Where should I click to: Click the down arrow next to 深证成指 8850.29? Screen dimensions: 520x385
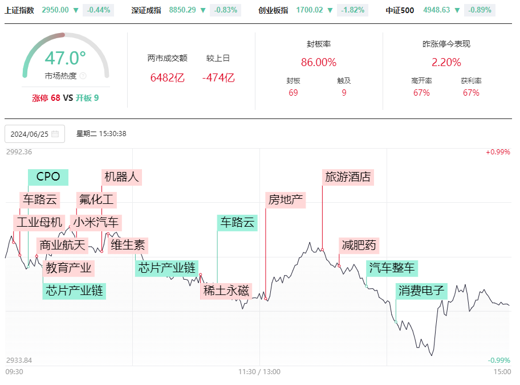click(203, 10)
